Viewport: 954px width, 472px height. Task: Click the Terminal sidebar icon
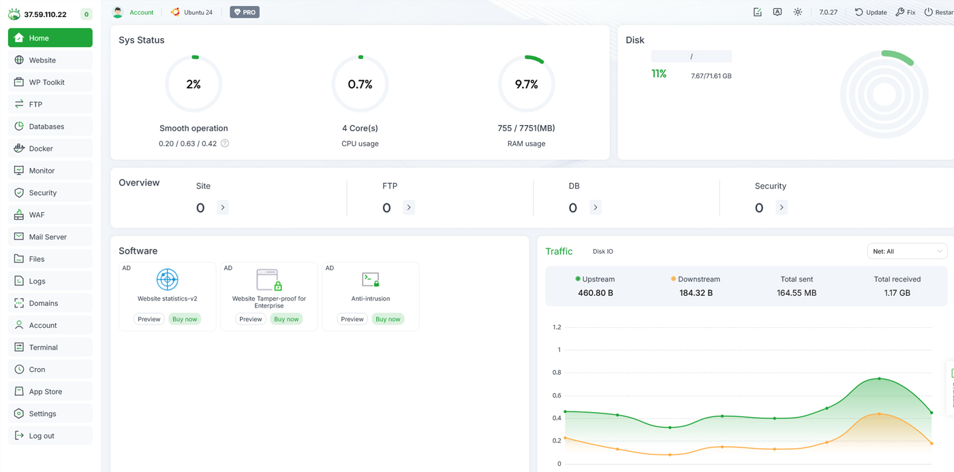click(x=19, y=348)
